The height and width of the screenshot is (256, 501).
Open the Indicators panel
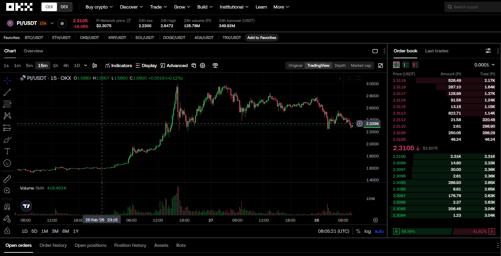tap(118, 65)
